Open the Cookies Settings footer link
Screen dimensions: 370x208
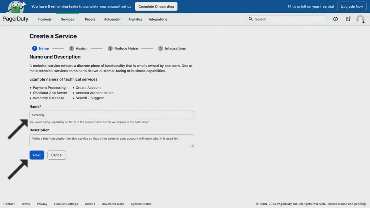point(66,204)
